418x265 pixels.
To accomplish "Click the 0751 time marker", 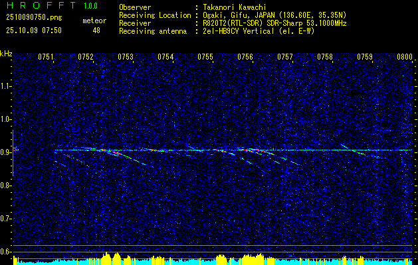I will tap(46, 57).
